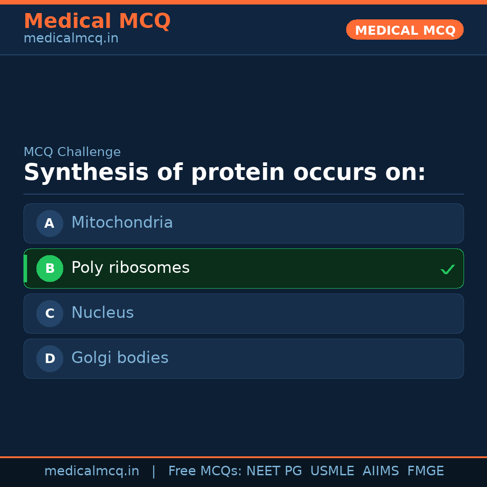487x487 pixels.
Task: Click the MCQ Challenge label
Action: coord(72,152)
